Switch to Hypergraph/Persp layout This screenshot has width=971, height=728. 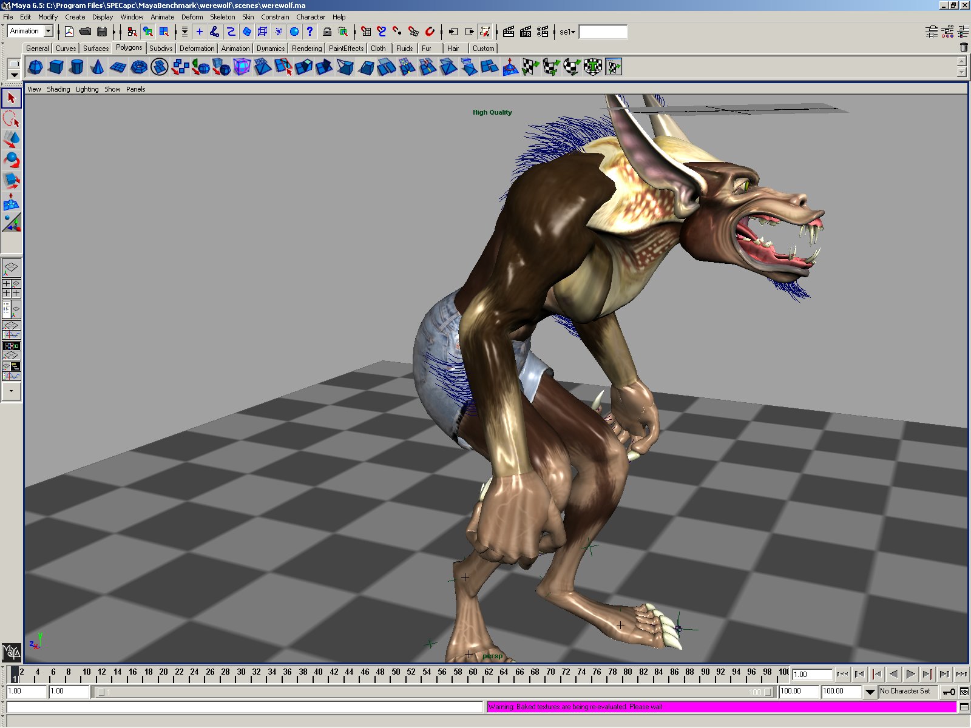coord(12,351)
